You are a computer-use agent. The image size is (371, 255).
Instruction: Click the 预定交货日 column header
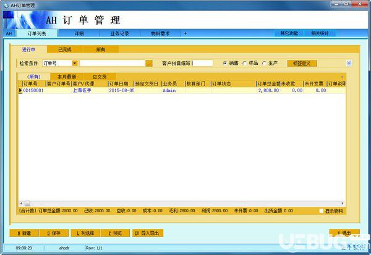tap(147, 84)
